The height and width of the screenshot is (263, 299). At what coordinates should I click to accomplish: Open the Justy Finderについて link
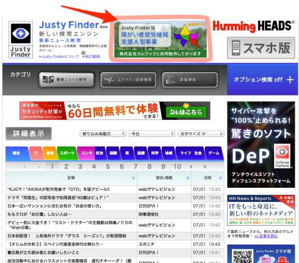coord(59,56)
